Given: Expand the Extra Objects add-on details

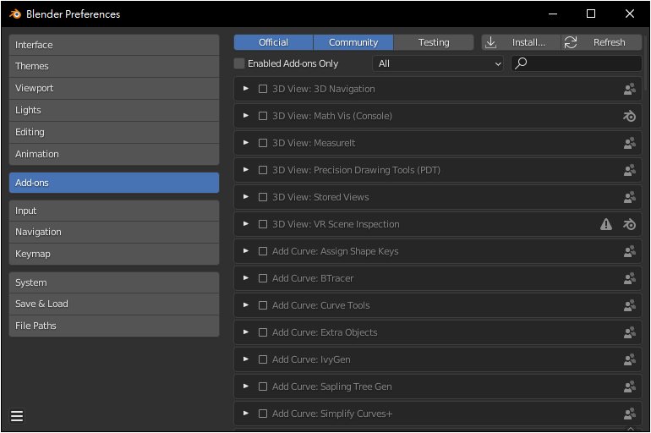Looking at the screenshot, I should pos(246,332).
